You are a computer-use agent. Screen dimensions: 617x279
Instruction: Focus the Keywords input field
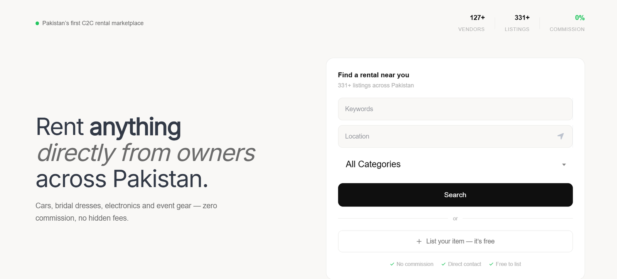point(455,109)
